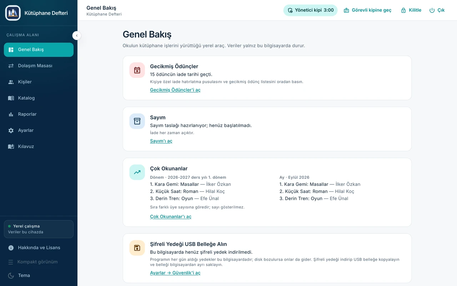Viewport: 457px width, 286px height.
Task: Follow the Sayım'ı aç link
Action: point(161,141)
